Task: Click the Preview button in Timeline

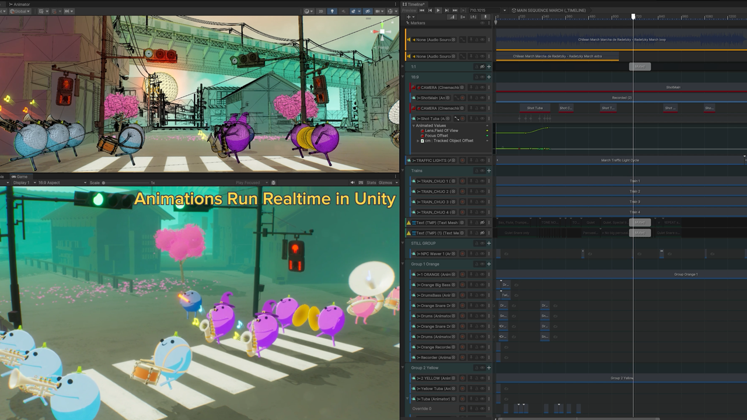Action: click(409, 10)
